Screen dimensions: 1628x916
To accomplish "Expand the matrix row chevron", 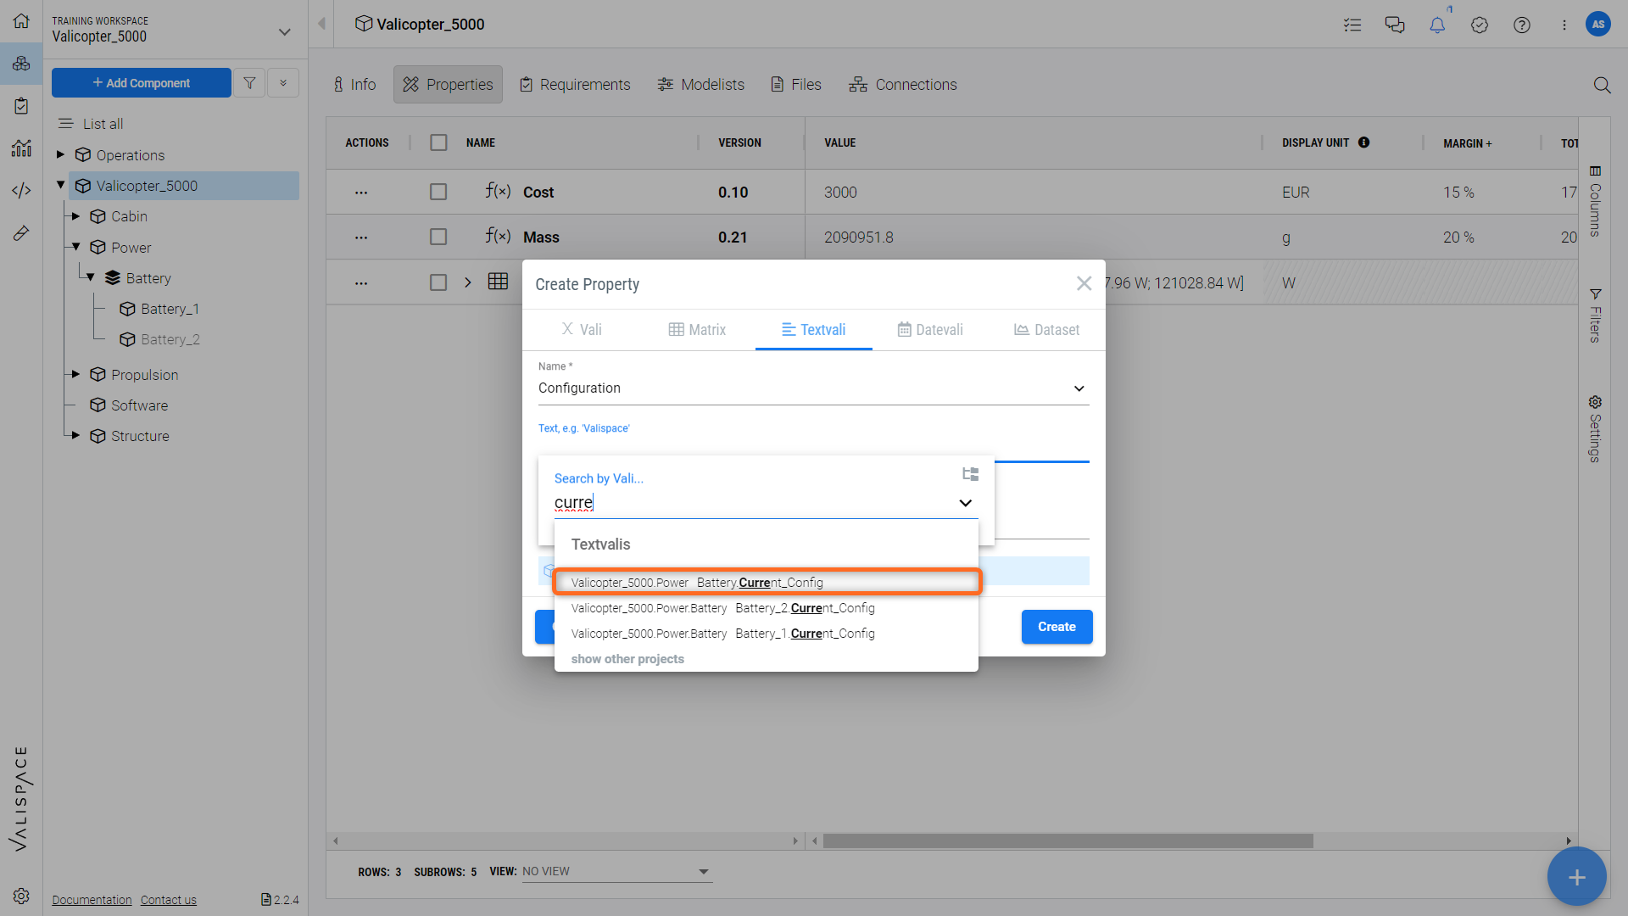I will click(468, 282).
